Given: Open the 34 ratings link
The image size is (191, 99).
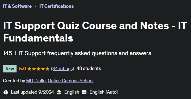Looking at the screenshot, I should click(63, 69).
